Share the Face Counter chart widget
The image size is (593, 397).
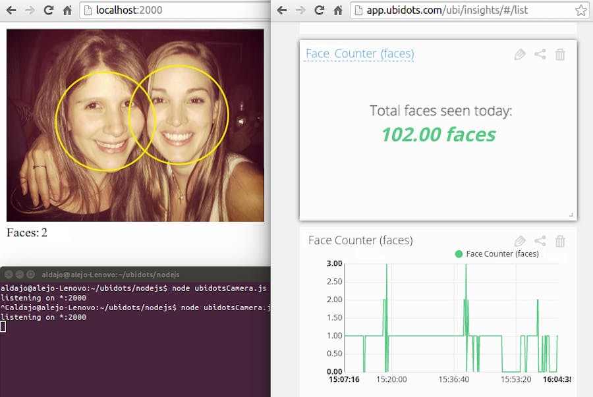[540, 241]
